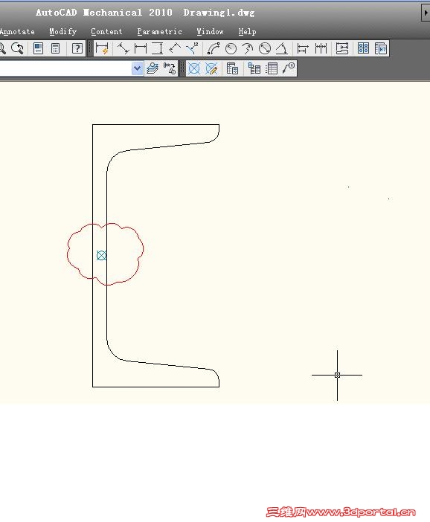This screenshot has width=430, height=522.
Task: Open the Window menu
Action: pos(211,32)
